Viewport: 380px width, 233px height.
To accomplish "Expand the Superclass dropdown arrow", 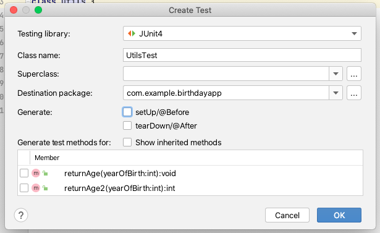I will click(336, 74).
